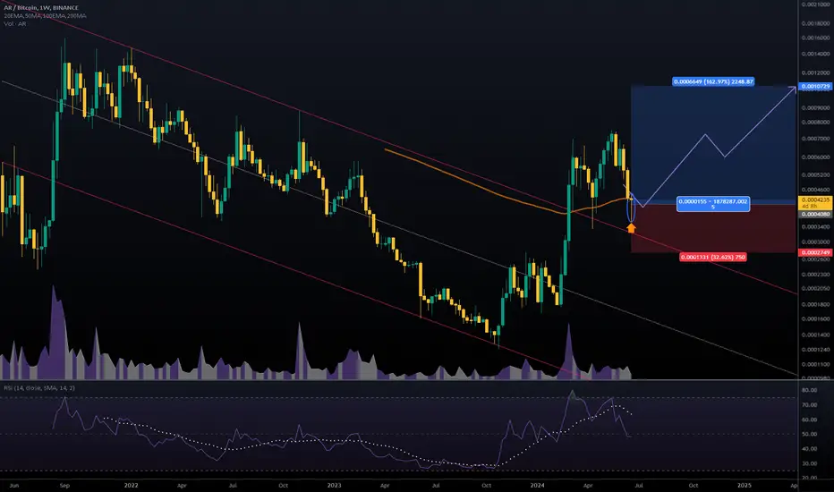Select the 0.0006649 (162.97%) profit target label
The width and height of the screenshot is (834, 492).
713,82
